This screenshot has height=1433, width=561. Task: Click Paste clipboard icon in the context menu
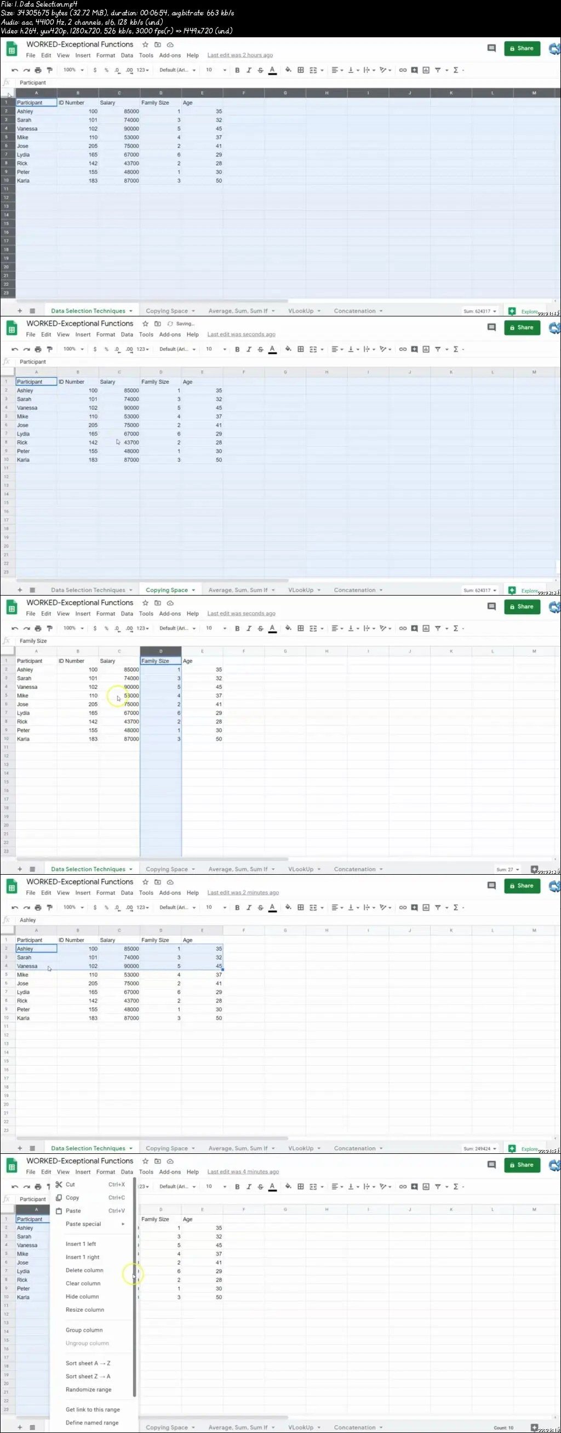(59, 1211)
